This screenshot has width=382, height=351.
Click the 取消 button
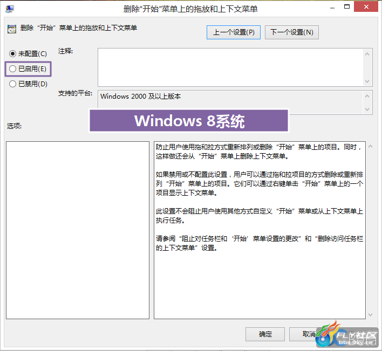309,334
